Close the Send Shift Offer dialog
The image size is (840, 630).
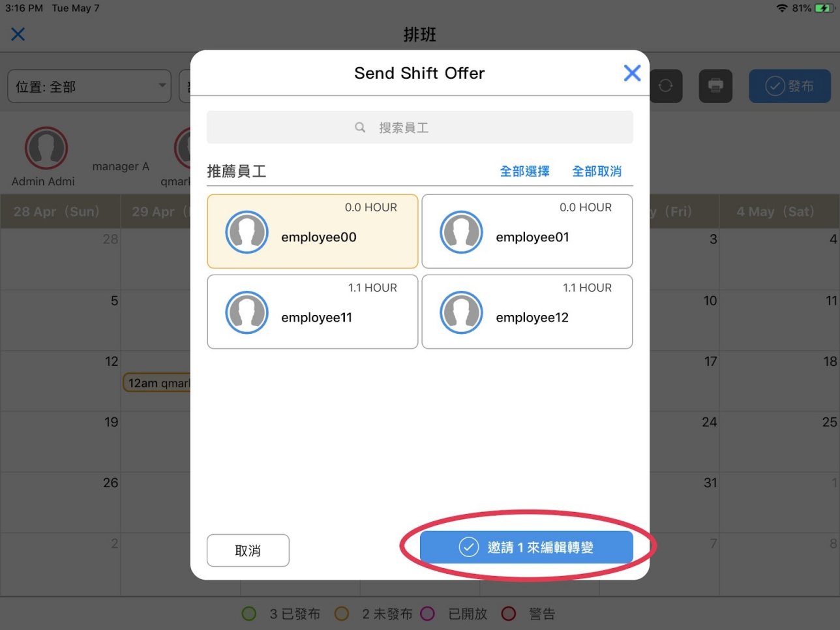click(x=632, y=73)
